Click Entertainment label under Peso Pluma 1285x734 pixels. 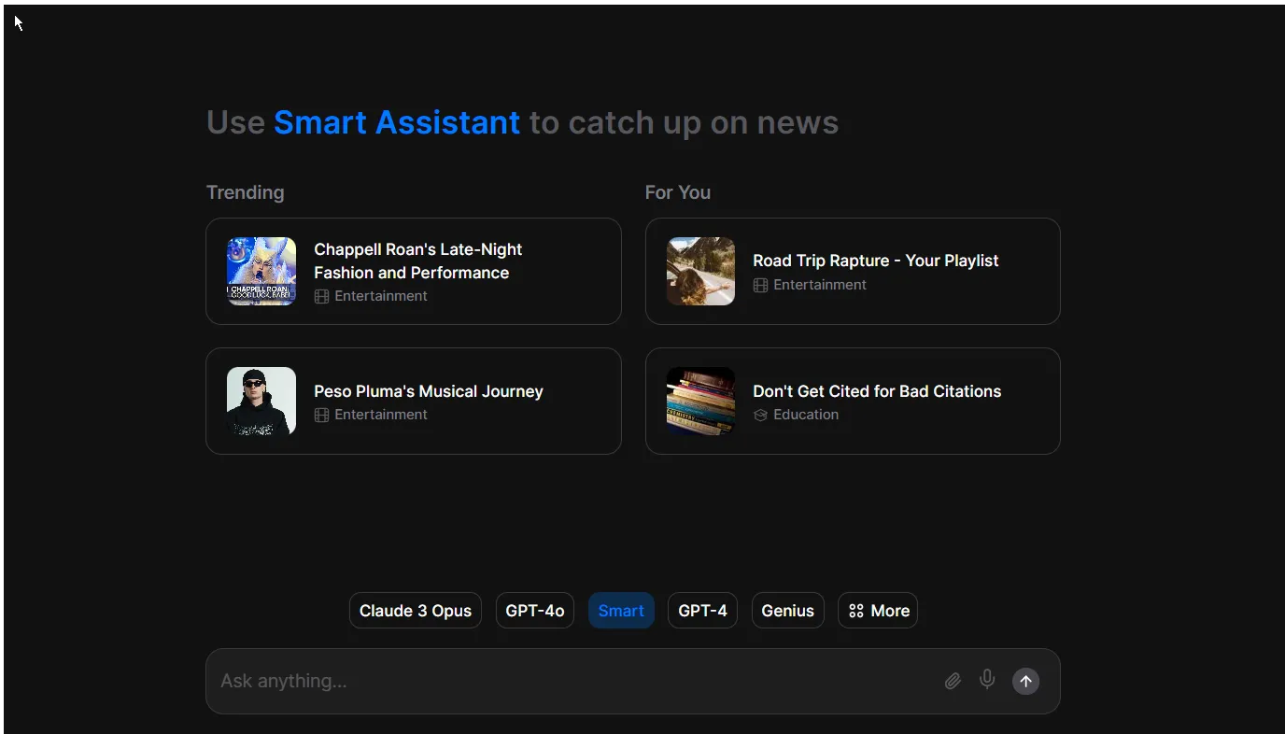(x=381, y=415)
